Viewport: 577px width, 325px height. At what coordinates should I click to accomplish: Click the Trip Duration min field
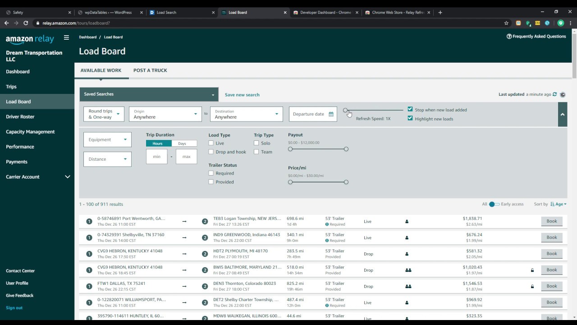click(157, 157)
